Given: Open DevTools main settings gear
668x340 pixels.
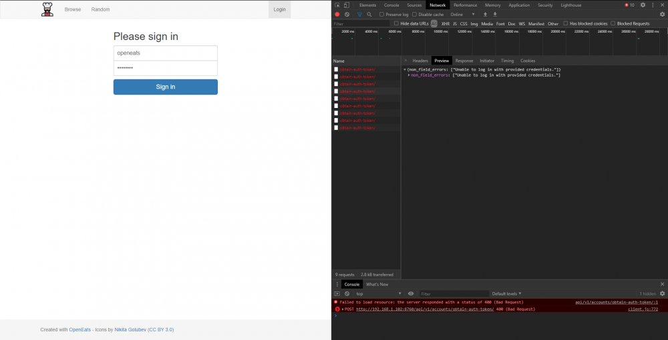Looking at the screenshot, I should point(643,5).
